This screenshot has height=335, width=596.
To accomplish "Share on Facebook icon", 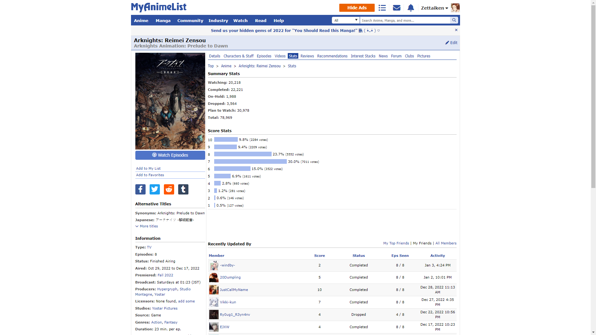I will click(140, 189).
